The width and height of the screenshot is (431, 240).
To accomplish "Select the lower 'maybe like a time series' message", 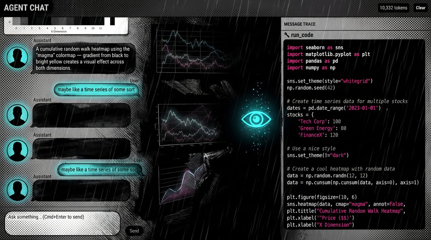I will (99, 169).
